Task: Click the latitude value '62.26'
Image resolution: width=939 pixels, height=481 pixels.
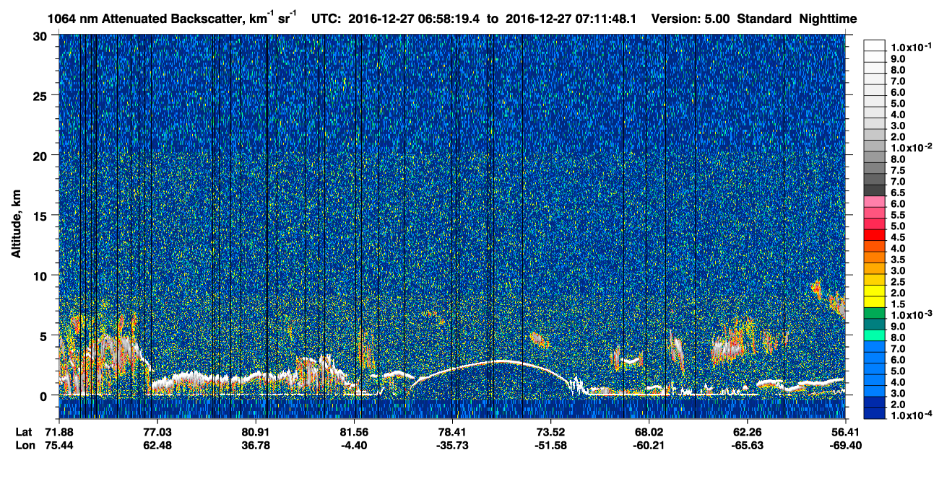Action: pos(747,432)
